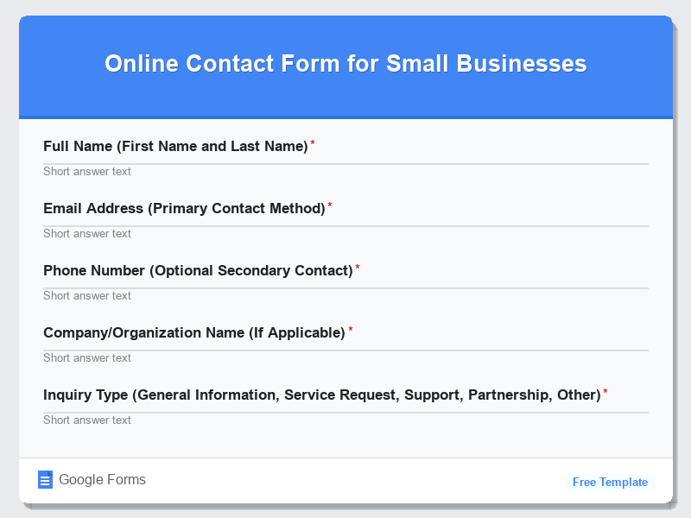Click the form title header banner
Screen dimensions: 691x518
point(345,64)
